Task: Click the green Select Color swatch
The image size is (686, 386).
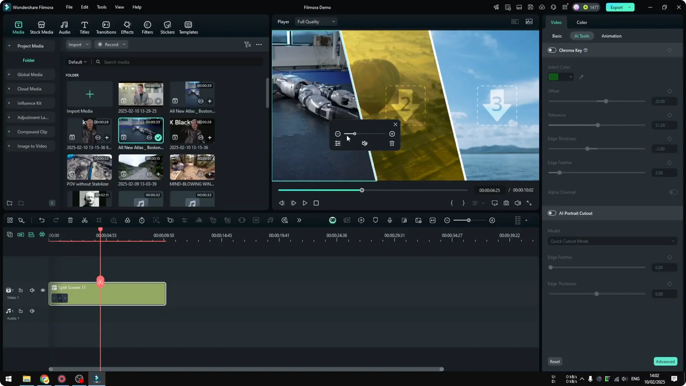Action: coord(553,77)
